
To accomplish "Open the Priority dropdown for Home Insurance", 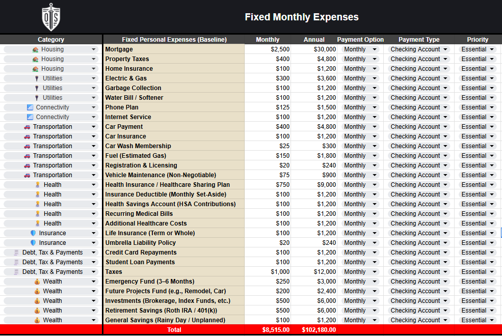I will [x=492, y=69].
